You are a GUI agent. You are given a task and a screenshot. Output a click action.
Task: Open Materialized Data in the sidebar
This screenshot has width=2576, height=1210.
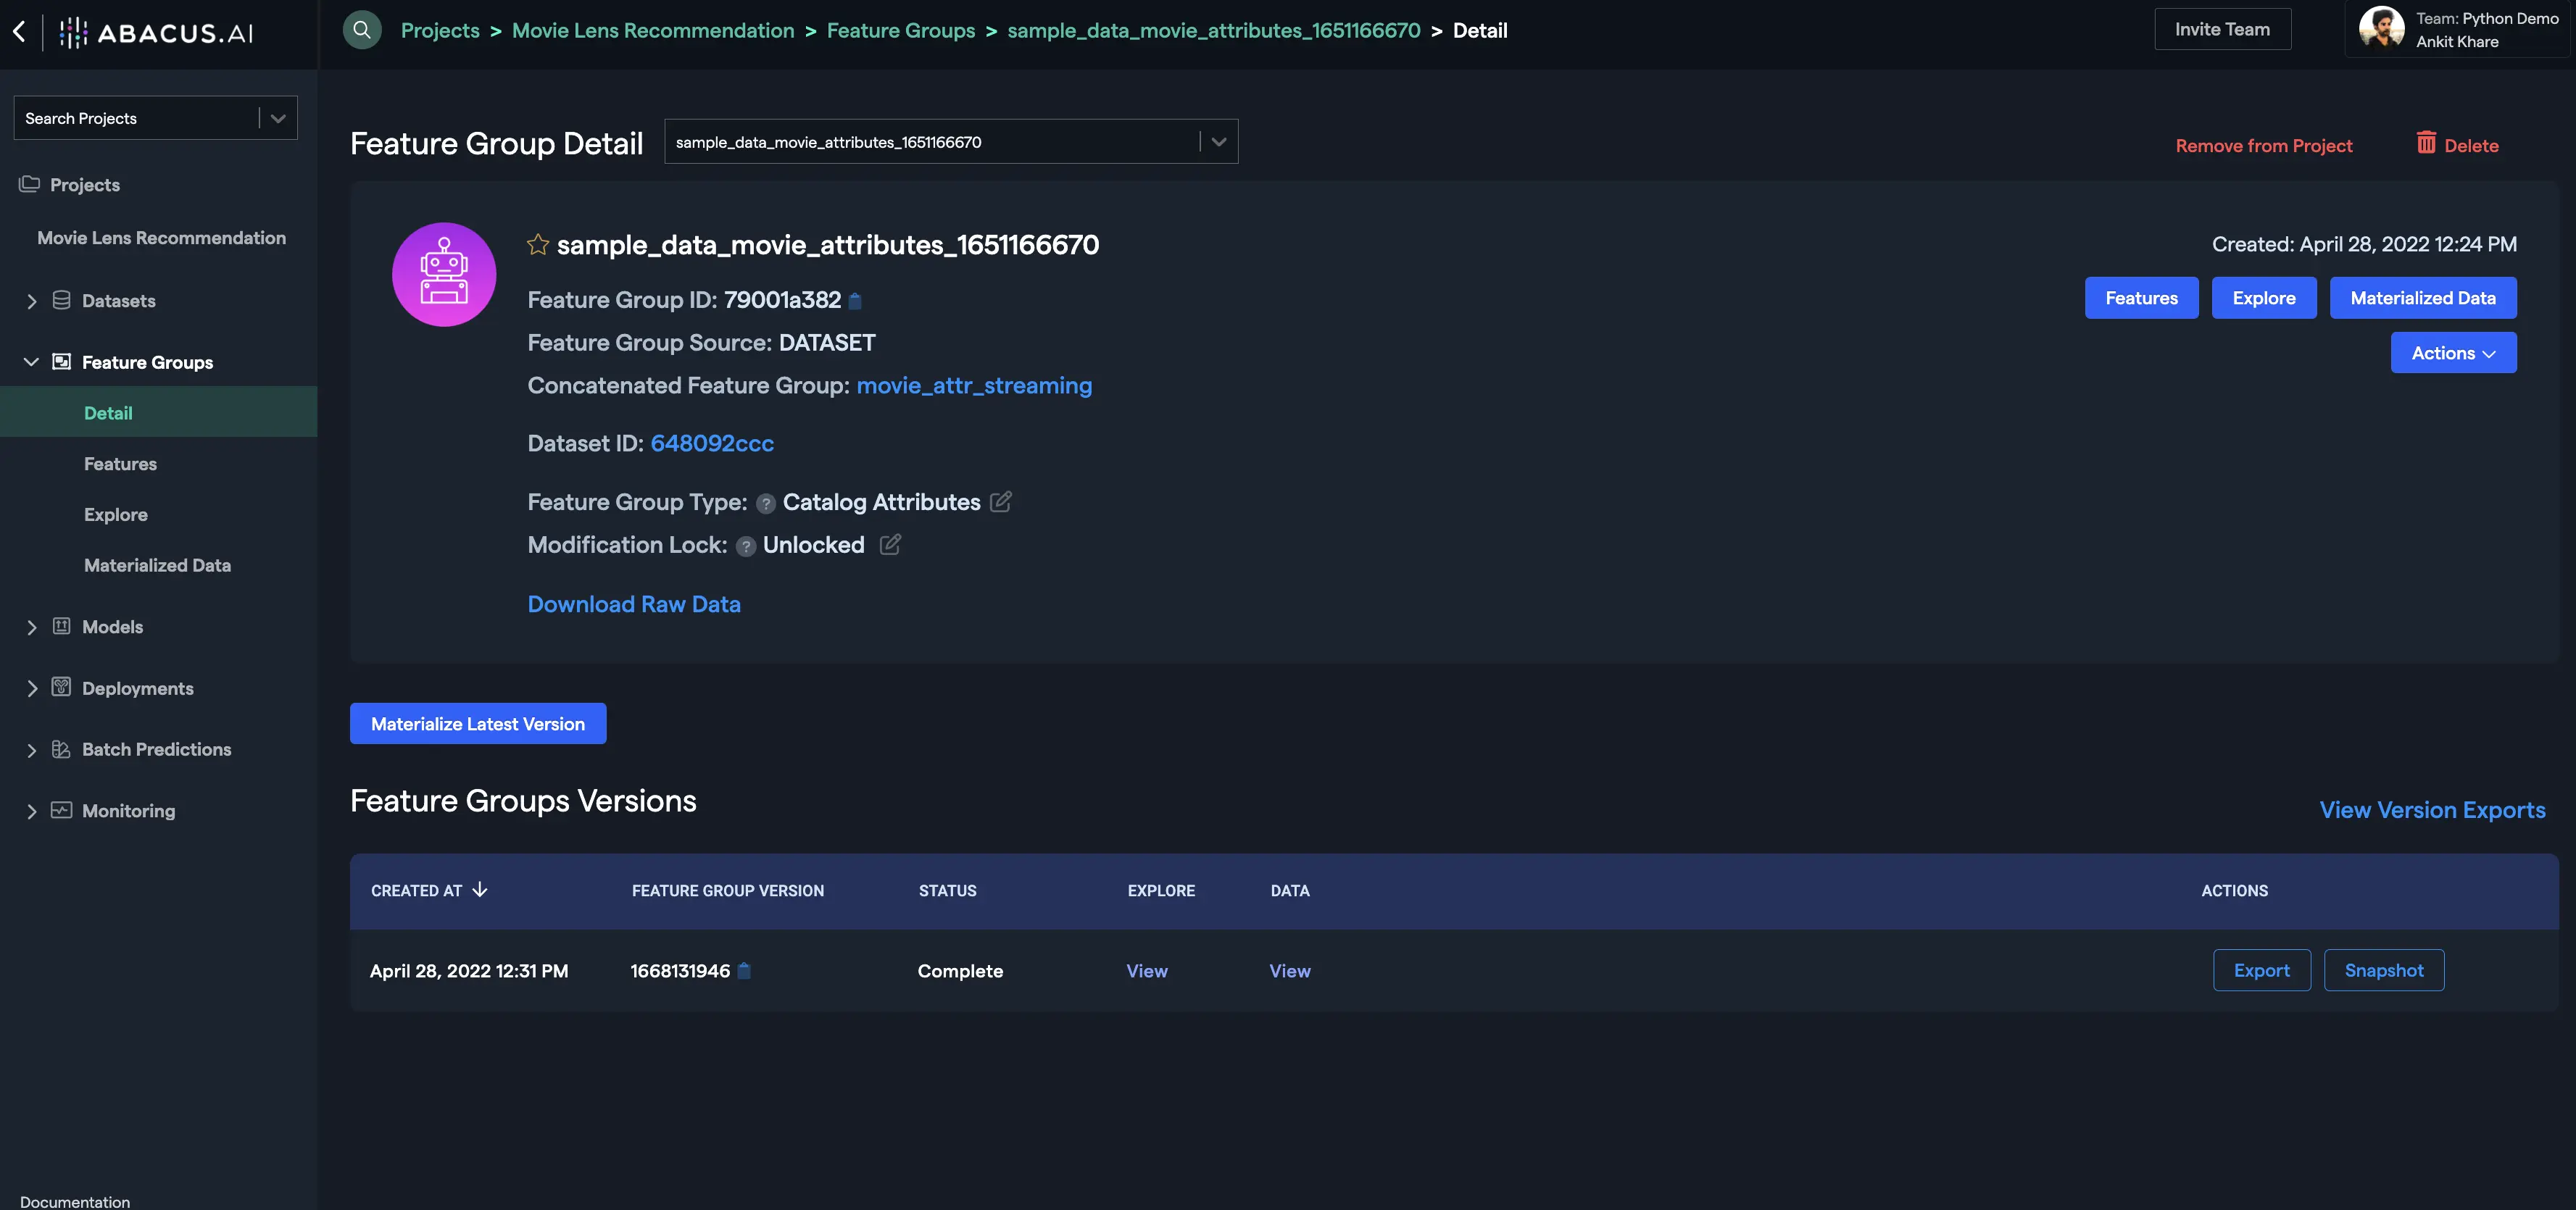tap(157, 566)
